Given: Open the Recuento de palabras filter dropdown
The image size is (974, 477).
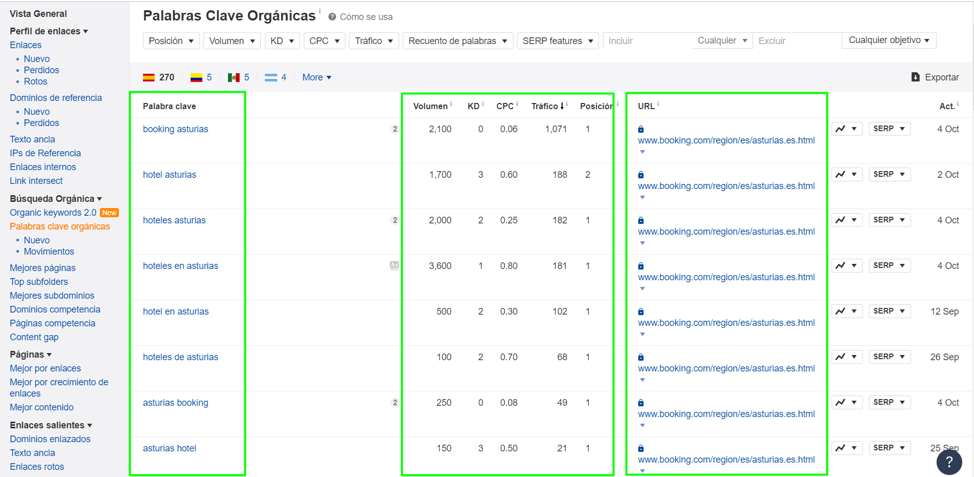Looking at the screenshot, I should 457,40.
